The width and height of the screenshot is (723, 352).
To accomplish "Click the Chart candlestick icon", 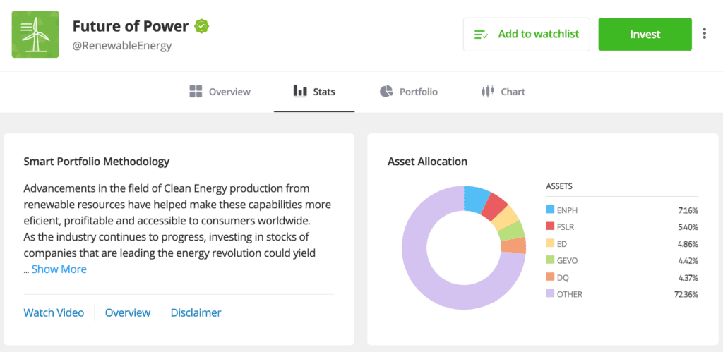I will click(486, 92).
